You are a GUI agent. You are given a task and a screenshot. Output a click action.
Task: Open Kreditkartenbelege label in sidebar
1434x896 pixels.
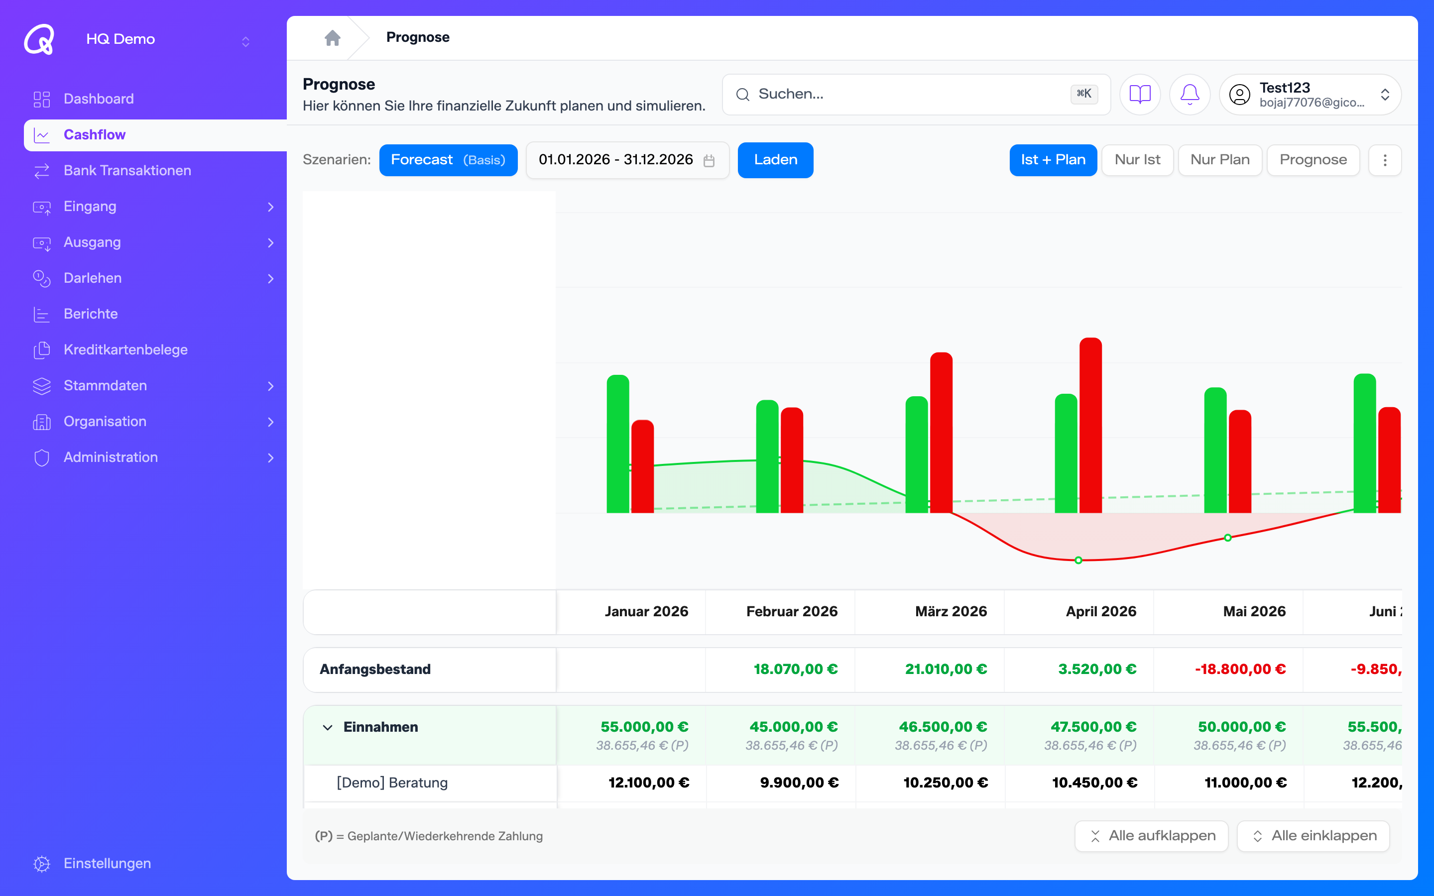tap(125, 349)
